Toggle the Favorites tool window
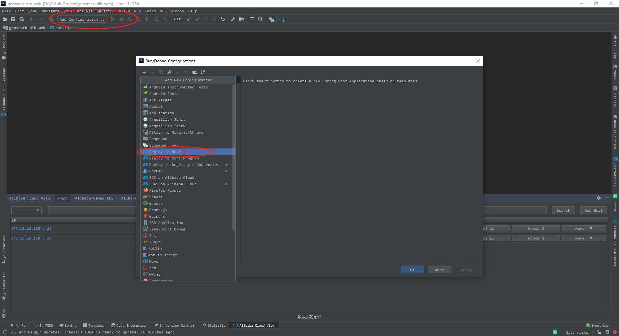This screenshot has width=619, height=336. pos(4,286)
